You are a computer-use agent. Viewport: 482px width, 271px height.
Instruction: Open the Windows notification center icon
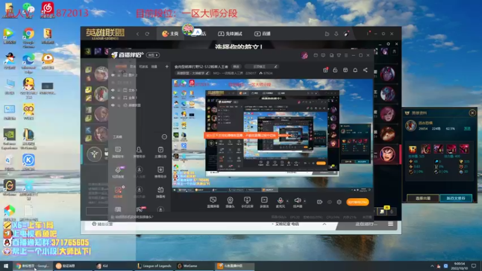tap(474, 266)
